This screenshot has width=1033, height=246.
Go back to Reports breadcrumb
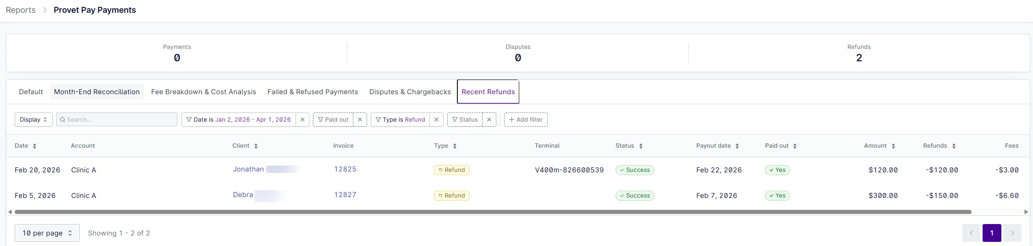[21, 10]
